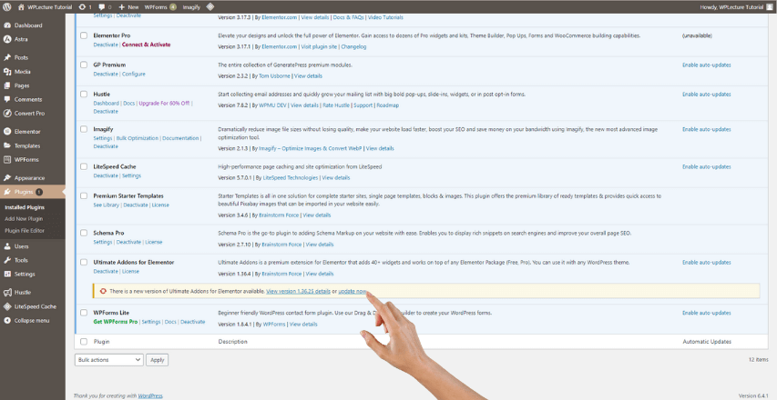Click the Media sidebar icon
Screen dimensions: 777x400
7,72
